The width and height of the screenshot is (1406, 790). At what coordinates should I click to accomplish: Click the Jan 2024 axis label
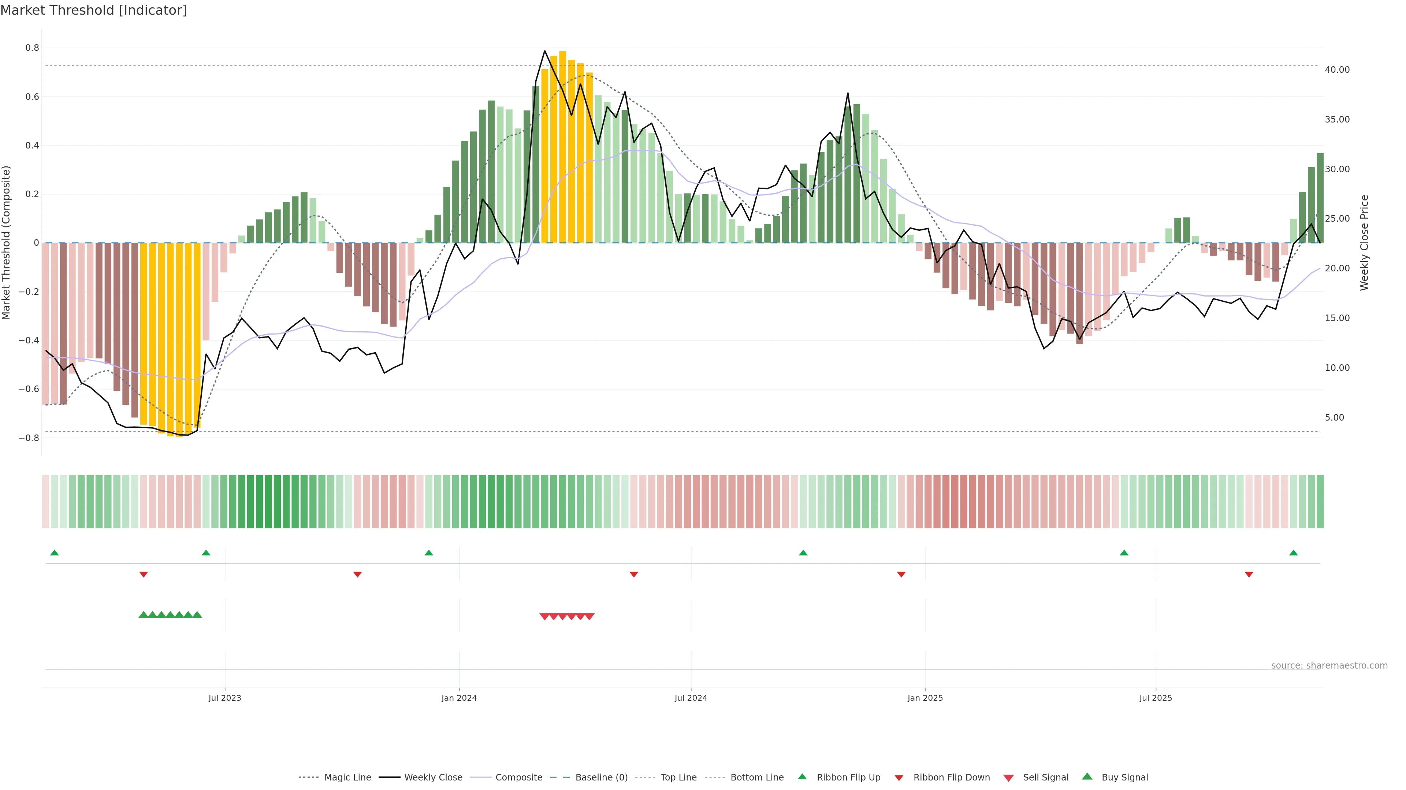[459, 698]
